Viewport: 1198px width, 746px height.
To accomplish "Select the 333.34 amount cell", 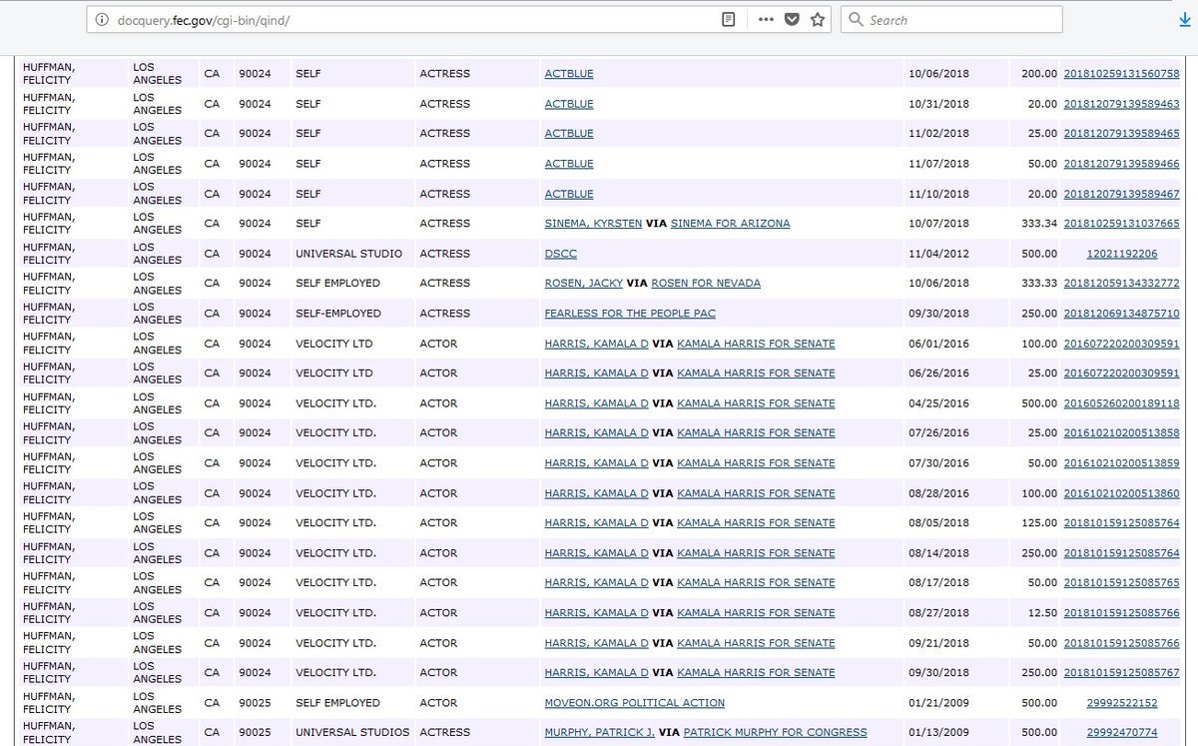I will point(1038,224).
